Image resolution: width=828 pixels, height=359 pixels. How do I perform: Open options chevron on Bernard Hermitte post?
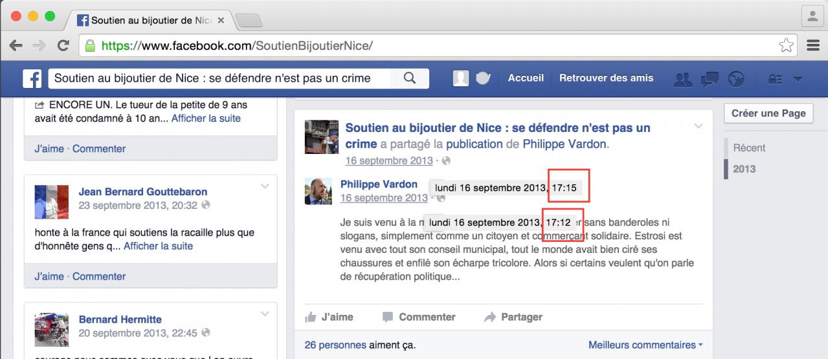(265, 314)
